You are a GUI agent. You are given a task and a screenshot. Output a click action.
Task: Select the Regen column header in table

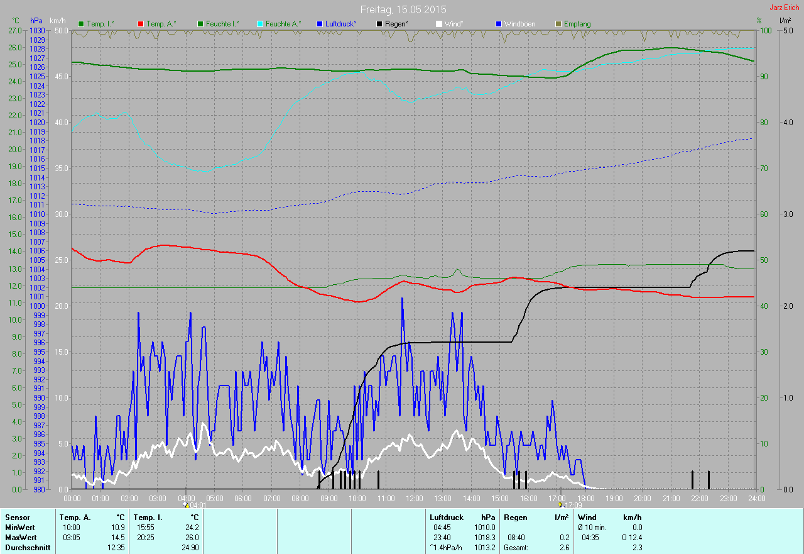tap(515, 518)
